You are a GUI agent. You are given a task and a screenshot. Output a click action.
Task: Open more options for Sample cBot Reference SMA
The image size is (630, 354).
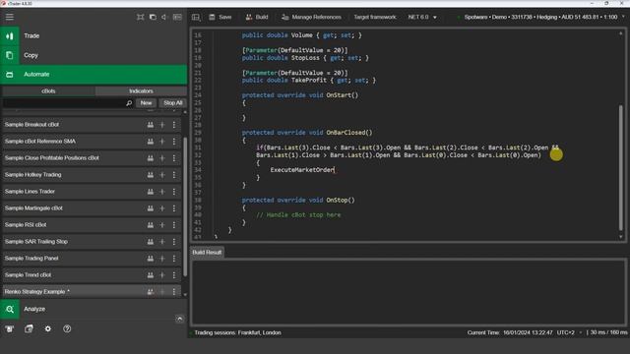coord(174,142)
